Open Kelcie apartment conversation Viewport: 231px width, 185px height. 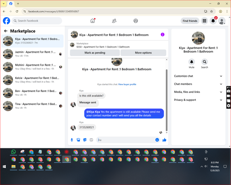click(32, 80)
